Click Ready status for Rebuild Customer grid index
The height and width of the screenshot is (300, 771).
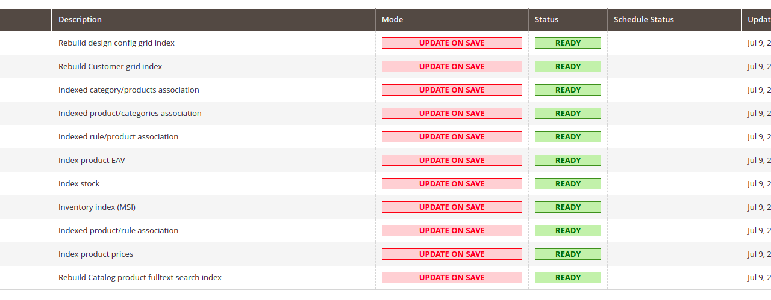[x=568, y=67]
